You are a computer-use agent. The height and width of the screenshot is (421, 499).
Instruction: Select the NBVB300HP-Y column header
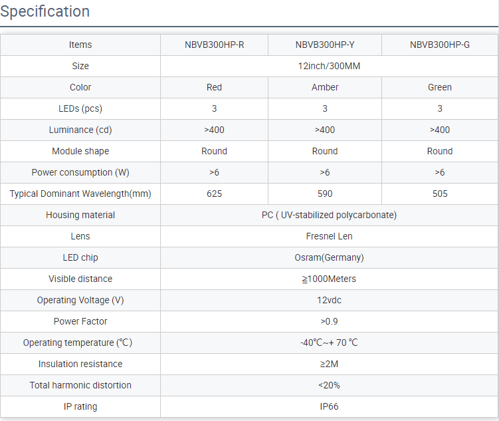325,45
